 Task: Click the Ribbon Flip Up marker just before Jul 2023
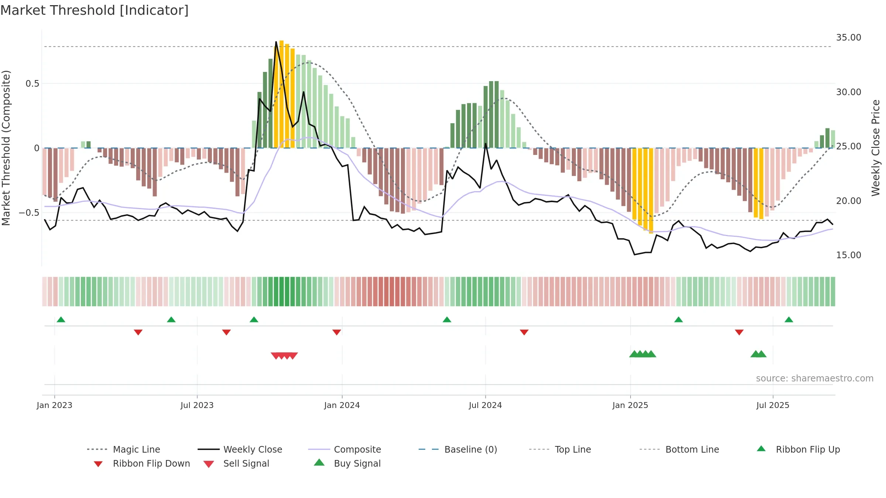171,319
